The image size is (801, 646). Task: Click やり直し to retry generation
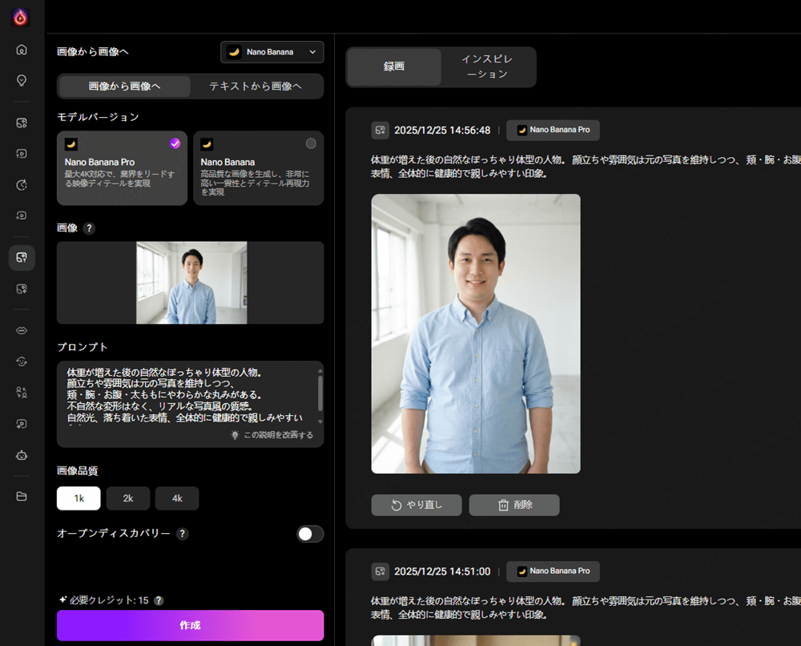pyautogui.click(x=416, y=505)
